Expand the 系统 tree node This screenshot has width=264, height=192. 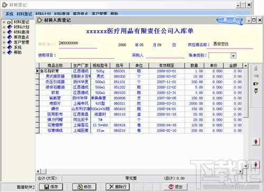(x=4, y=48)
